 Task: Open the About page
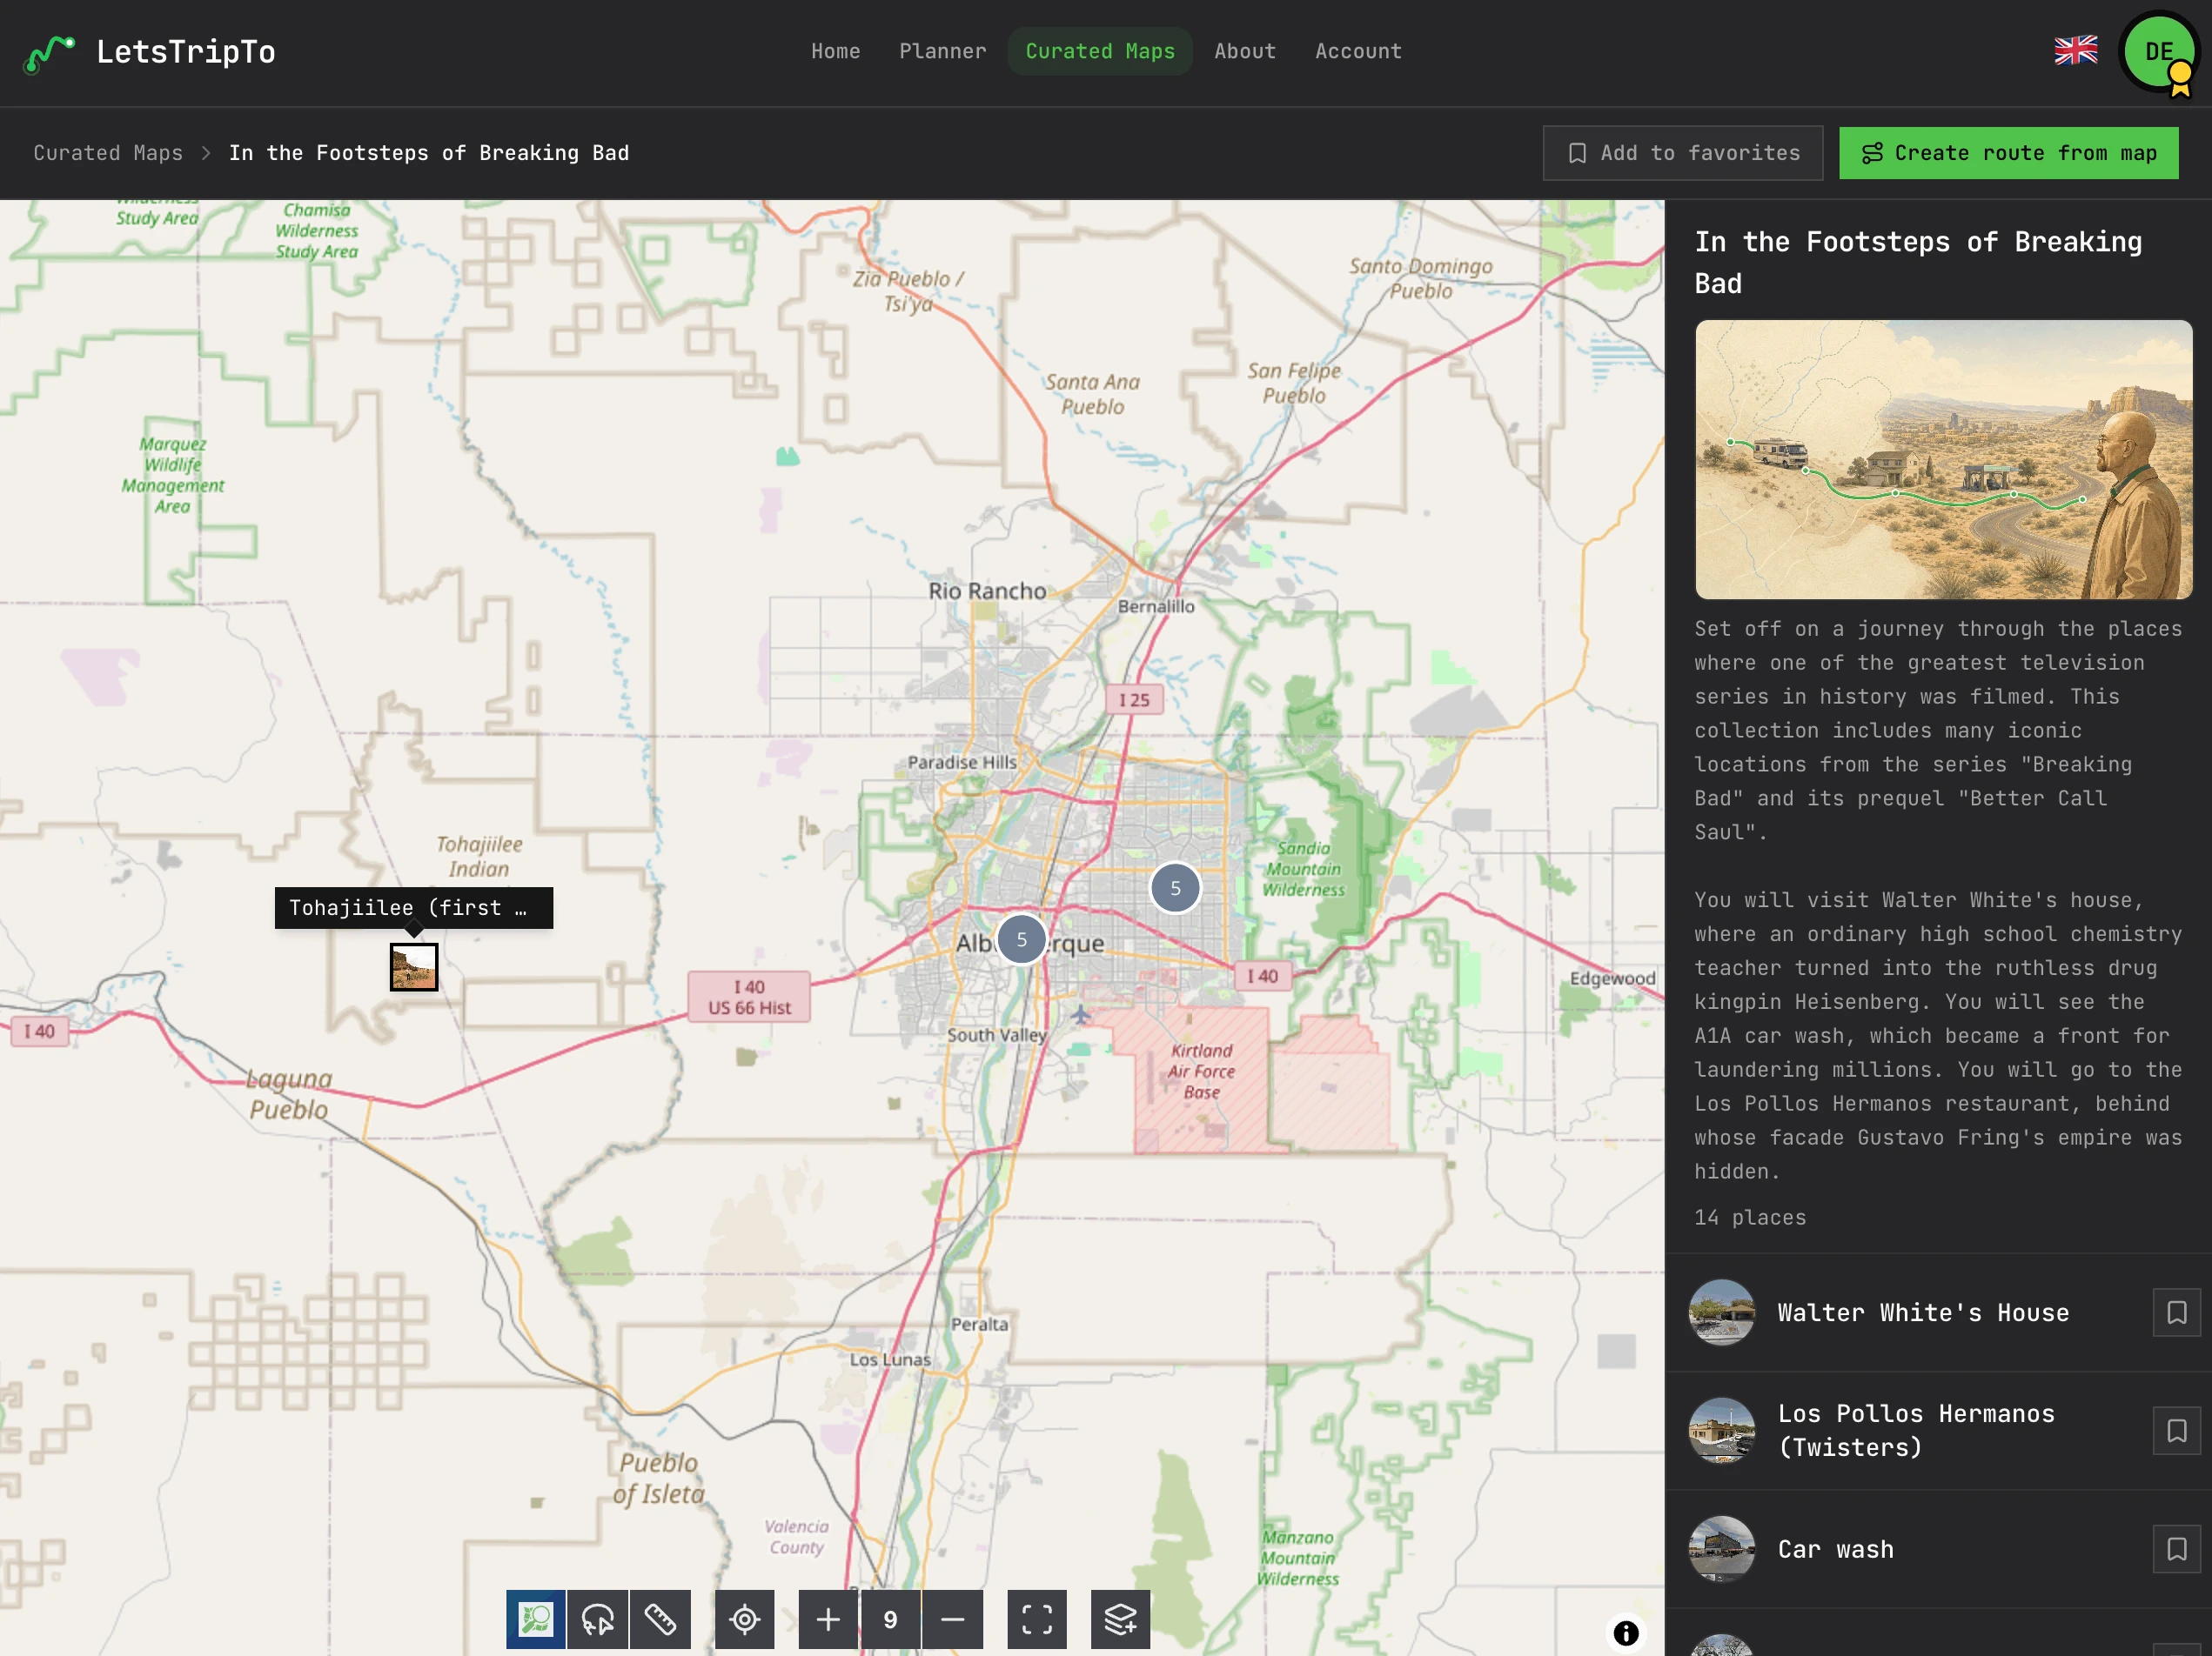pyautogui.click(x=1245, y=51)
